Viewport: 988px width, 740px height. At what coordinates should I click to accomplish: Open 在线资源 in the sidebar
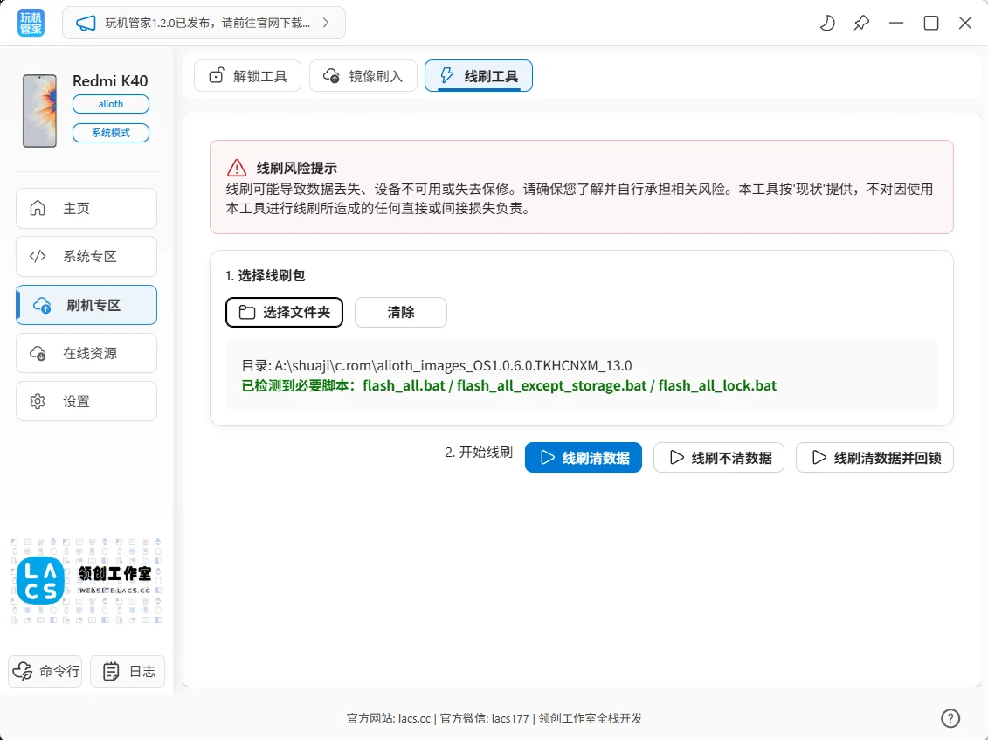pyautogui.click(x=86, y=353)
